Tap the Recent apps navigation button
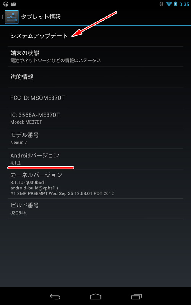 (x=136, y=296)
